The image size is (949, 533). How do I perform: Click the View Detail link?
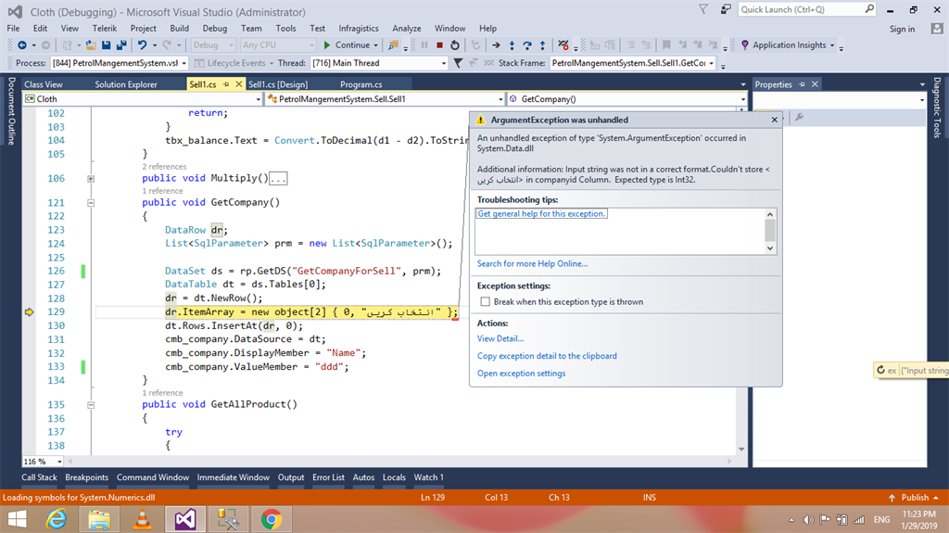coord(500,338)
